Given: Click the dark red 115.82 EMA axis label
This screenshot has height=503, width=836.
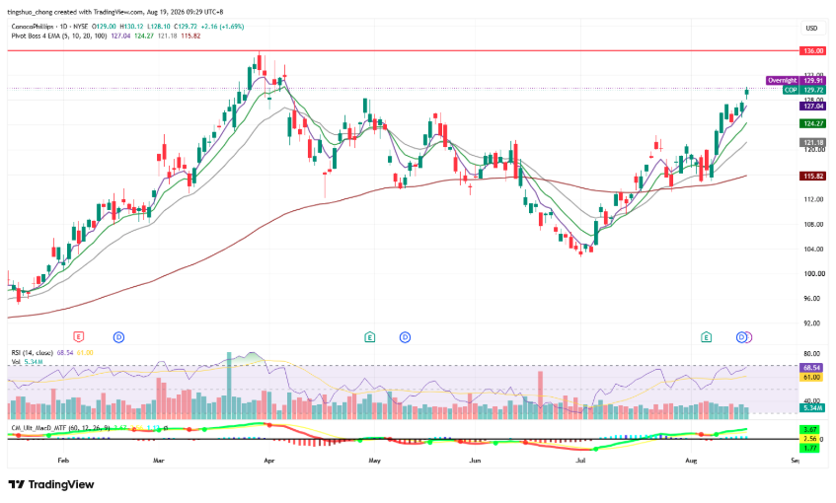Looking at the screenshot, I should pyautogui.click(x=812, y=176).
